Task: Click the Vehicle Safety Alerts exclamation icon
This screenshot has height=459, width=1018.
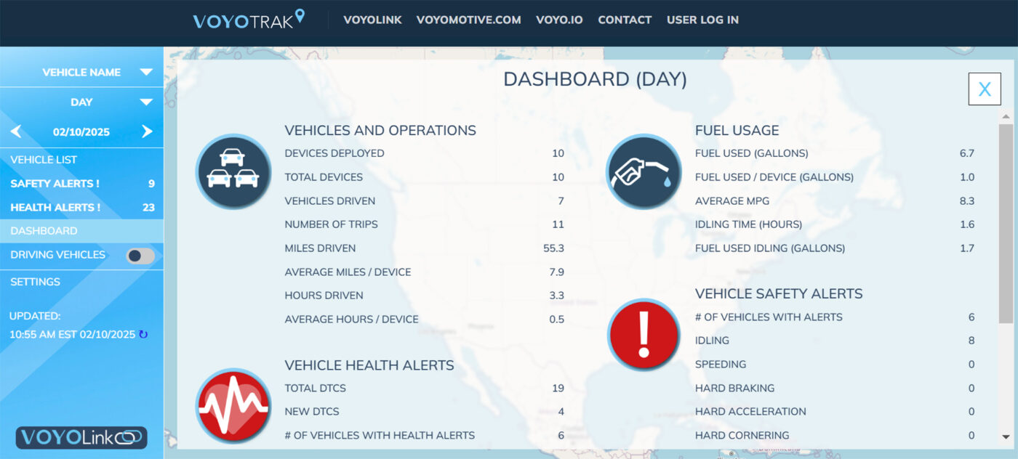Action: tap(644, 335)
